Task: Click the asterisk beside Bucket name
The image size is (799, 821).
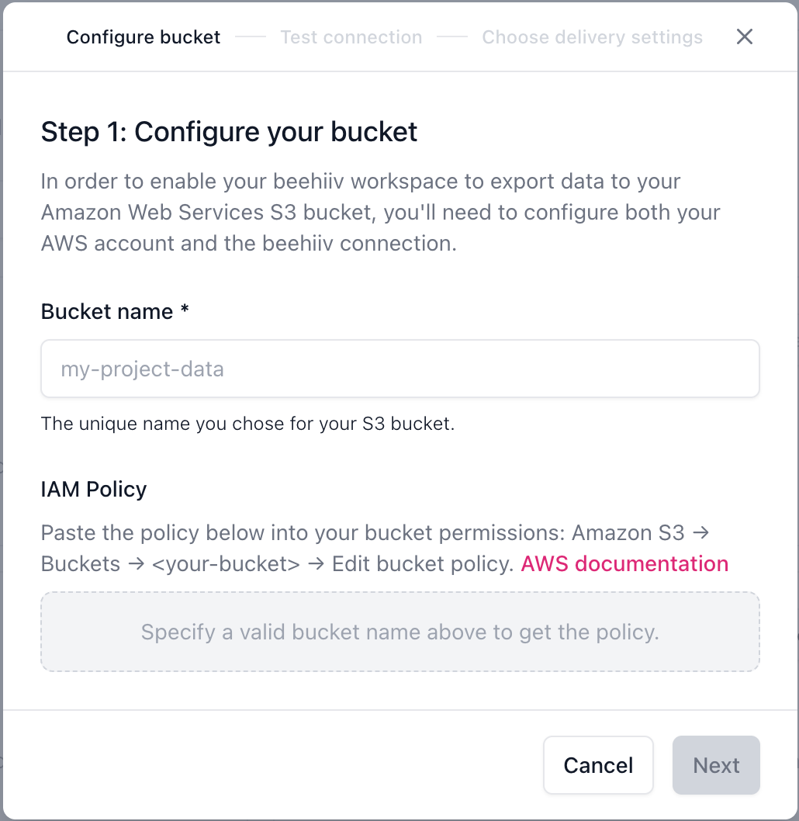Action: point(185,310)
